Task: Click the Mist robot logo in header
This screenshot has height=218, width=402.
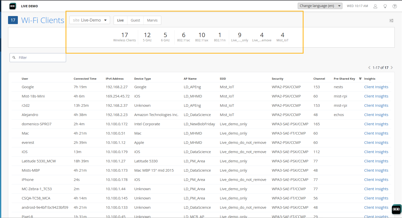Action: coord(13,6)
